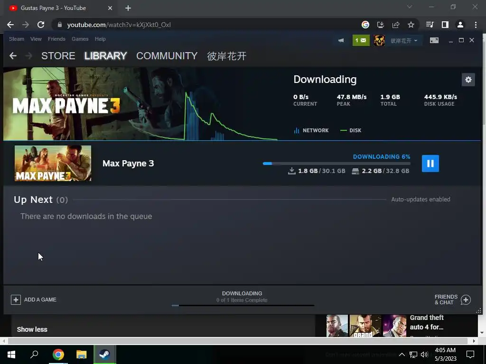The image size is (486, 364).
Task: Open the LIBRARY tab
Action: pos(106,56)
